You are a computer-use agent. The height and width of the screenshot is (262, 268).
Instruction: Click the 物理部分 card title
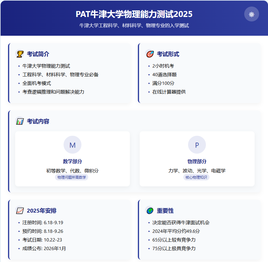197,161
